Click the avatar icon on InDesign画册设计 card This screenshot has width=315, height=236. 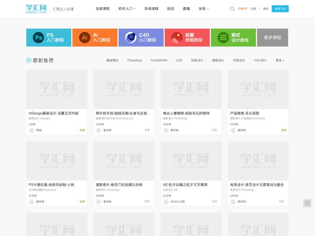coord(31,130)
